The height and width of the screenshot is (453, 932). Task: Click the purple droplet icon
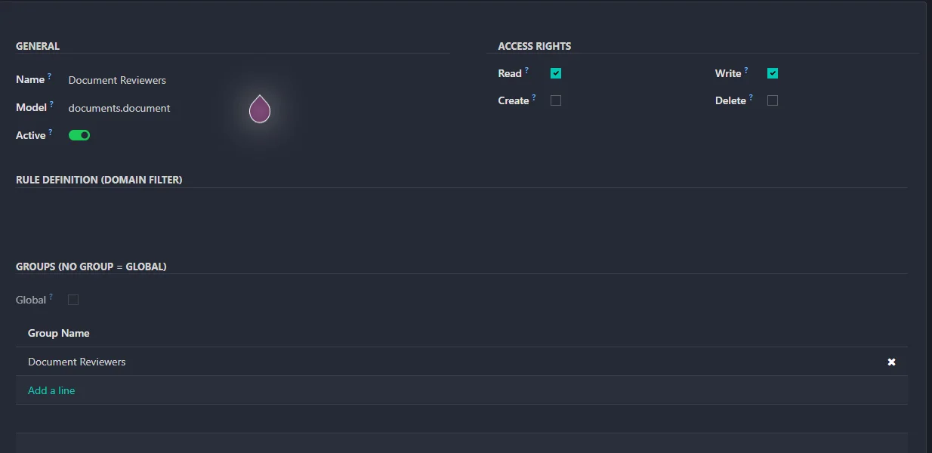(x=260, y=109)
